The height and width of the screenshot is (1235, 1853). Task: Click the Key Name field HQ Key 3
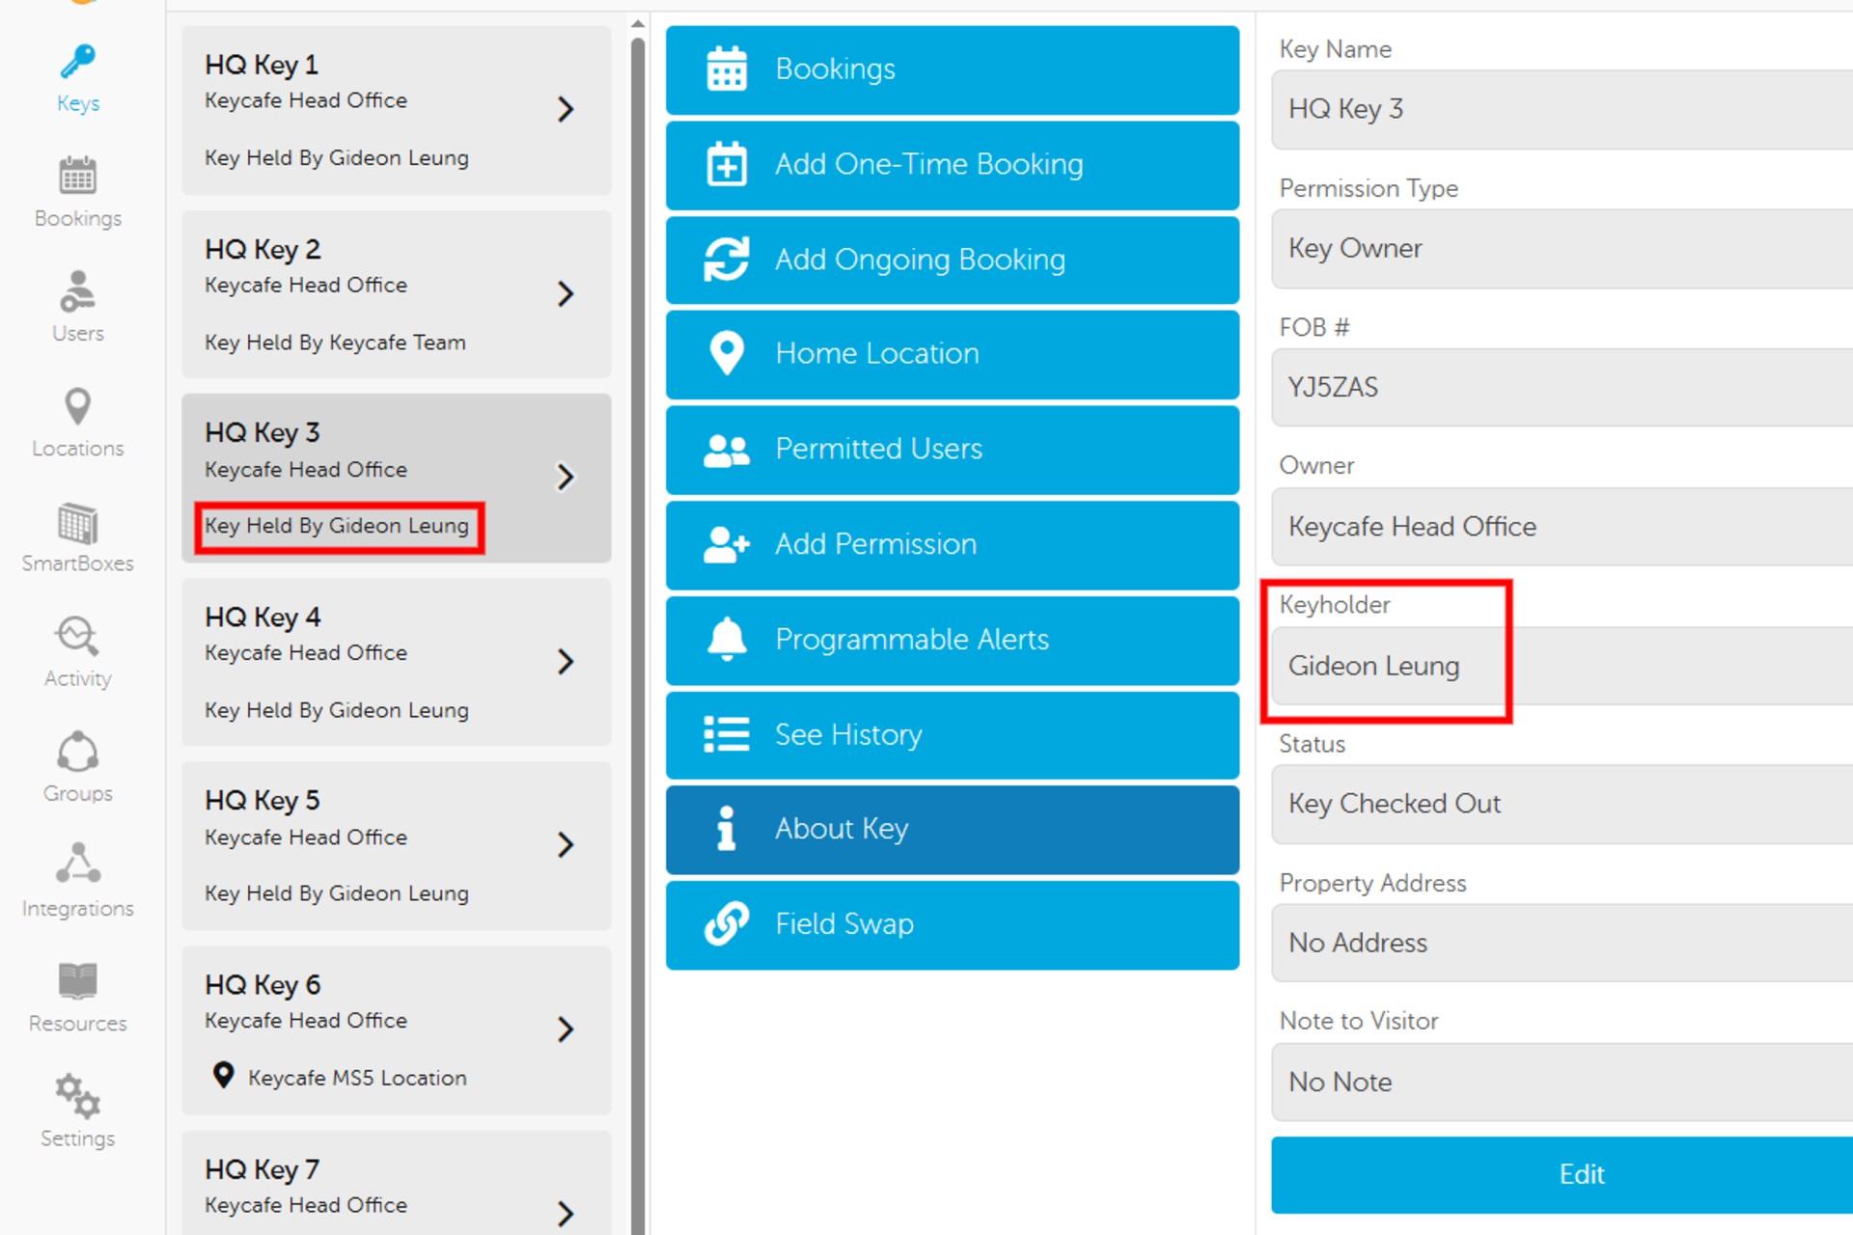tap(1561, 110)
